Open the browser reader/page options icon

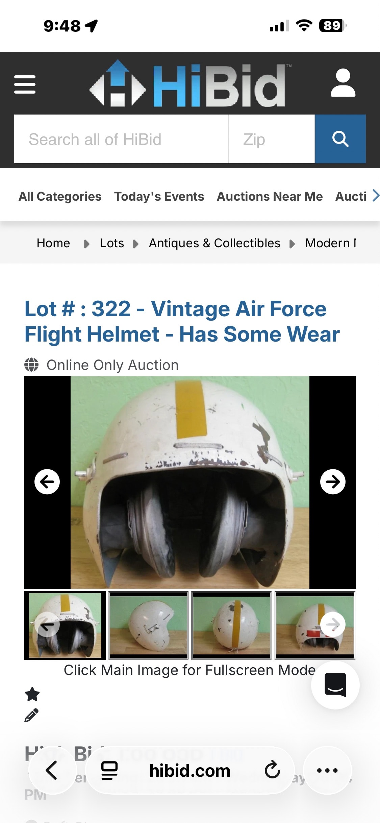click(x=109, y=770)
